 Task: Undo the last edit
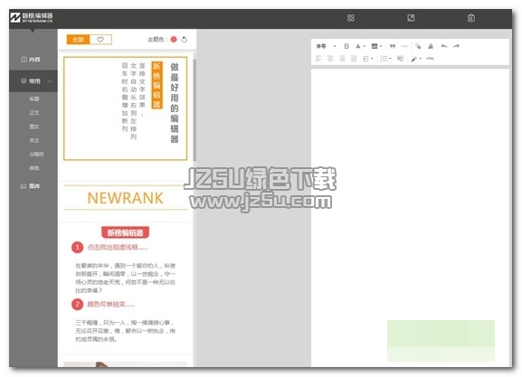pos(444,46)
